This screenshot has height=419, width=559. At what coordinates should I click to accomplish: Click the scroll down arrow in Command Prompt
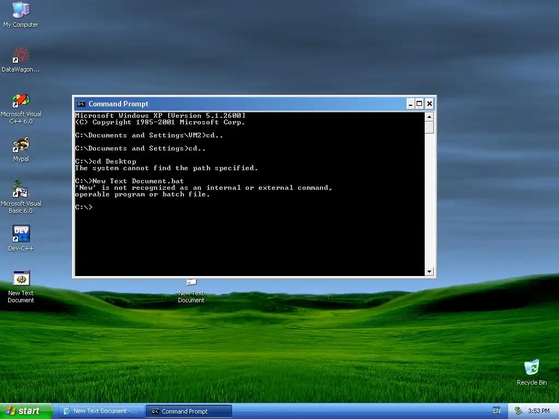(429, 272)
